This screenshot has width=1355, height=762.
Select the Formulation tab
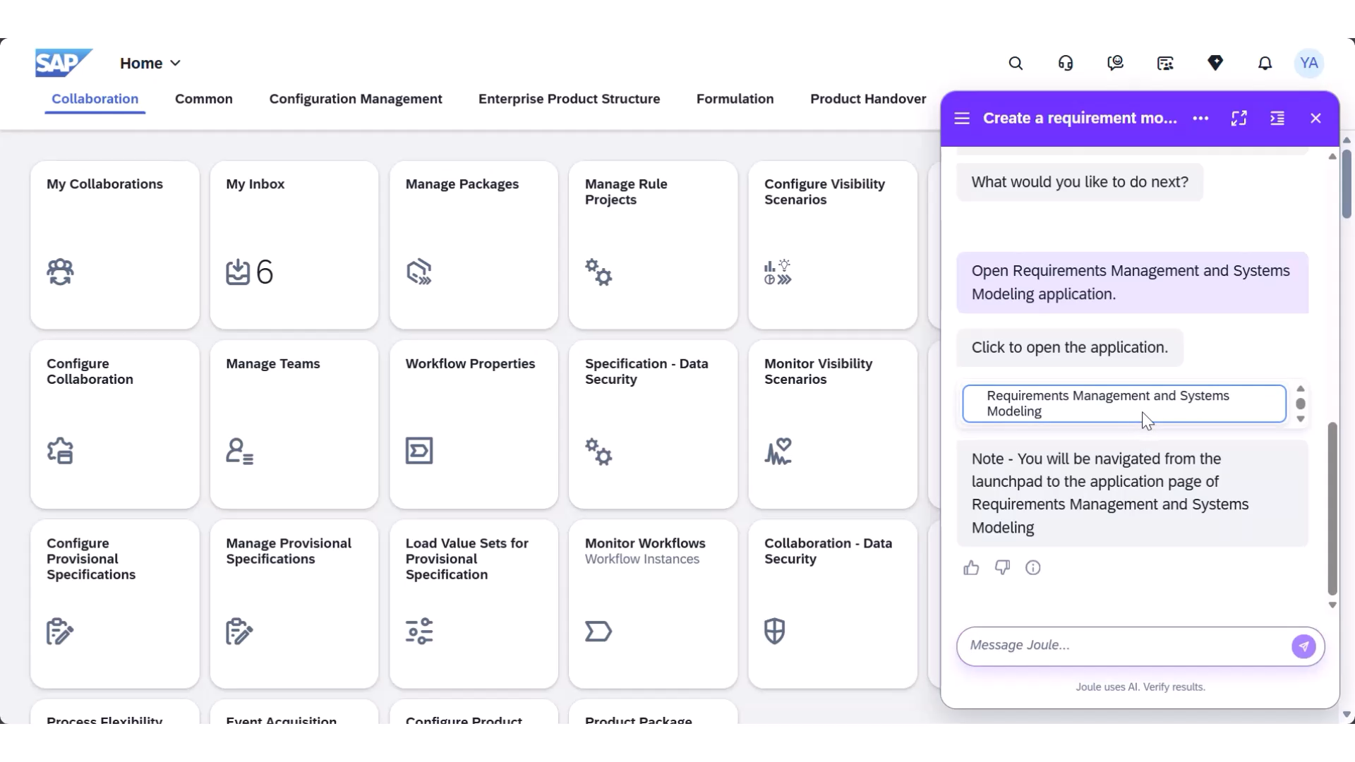(x=735, y=99)
